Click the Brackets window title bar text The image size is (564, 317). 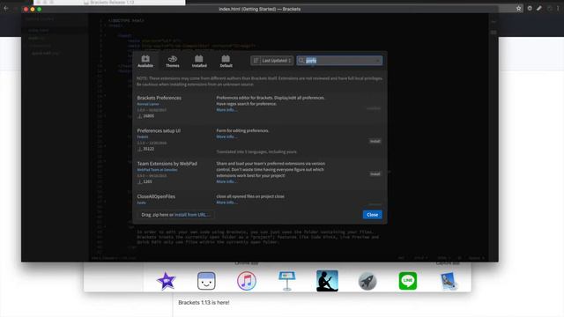260,9
